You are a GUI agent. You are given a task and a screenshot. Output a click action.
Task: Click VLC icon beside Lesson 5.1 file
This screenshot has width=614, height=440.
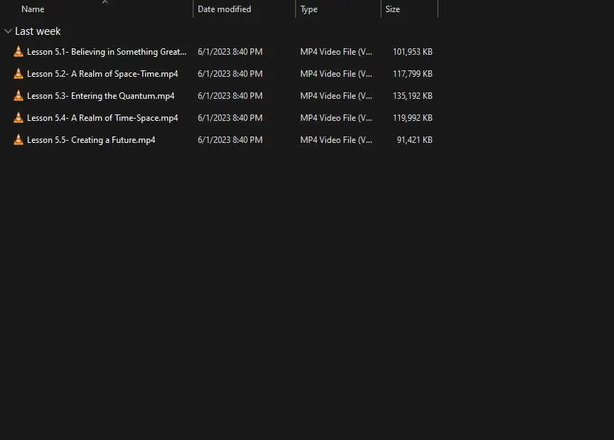pos(18,52)
